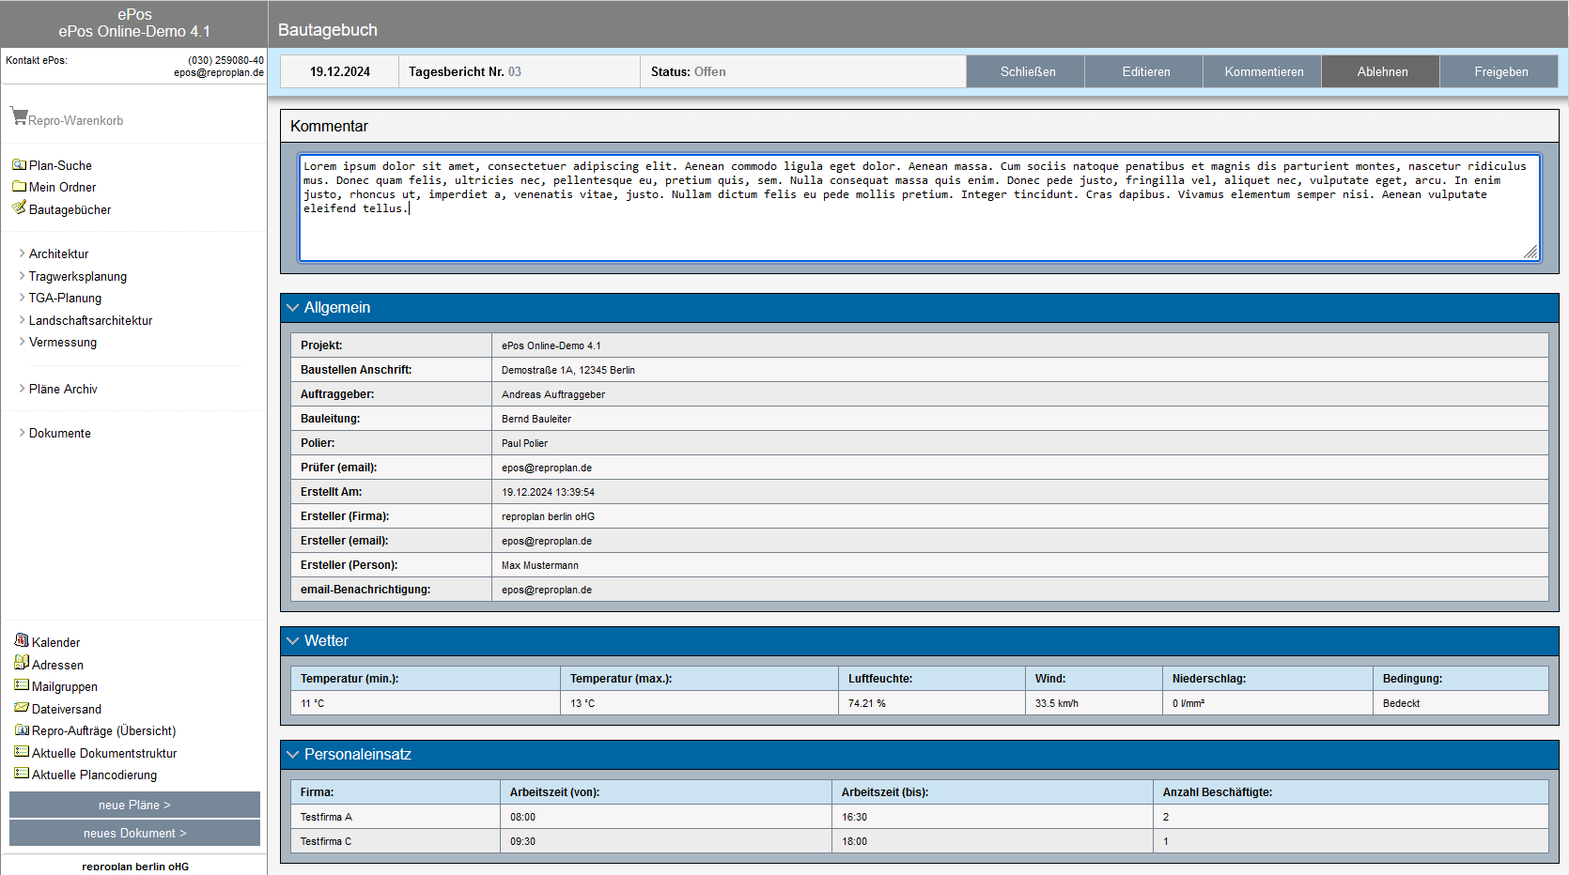This screenshot has width=1569, height=875.
Task: Collapse the Personaleinsatz section
Action: (x=293, y=755)
